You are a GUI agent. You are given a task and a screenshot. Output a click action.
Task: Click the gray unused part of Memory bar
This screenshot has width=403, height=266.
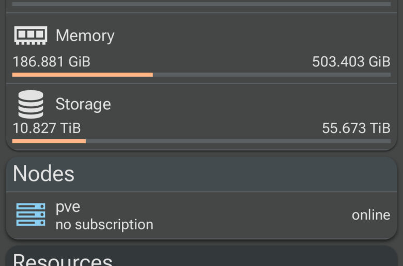click(x=271, y=75)
